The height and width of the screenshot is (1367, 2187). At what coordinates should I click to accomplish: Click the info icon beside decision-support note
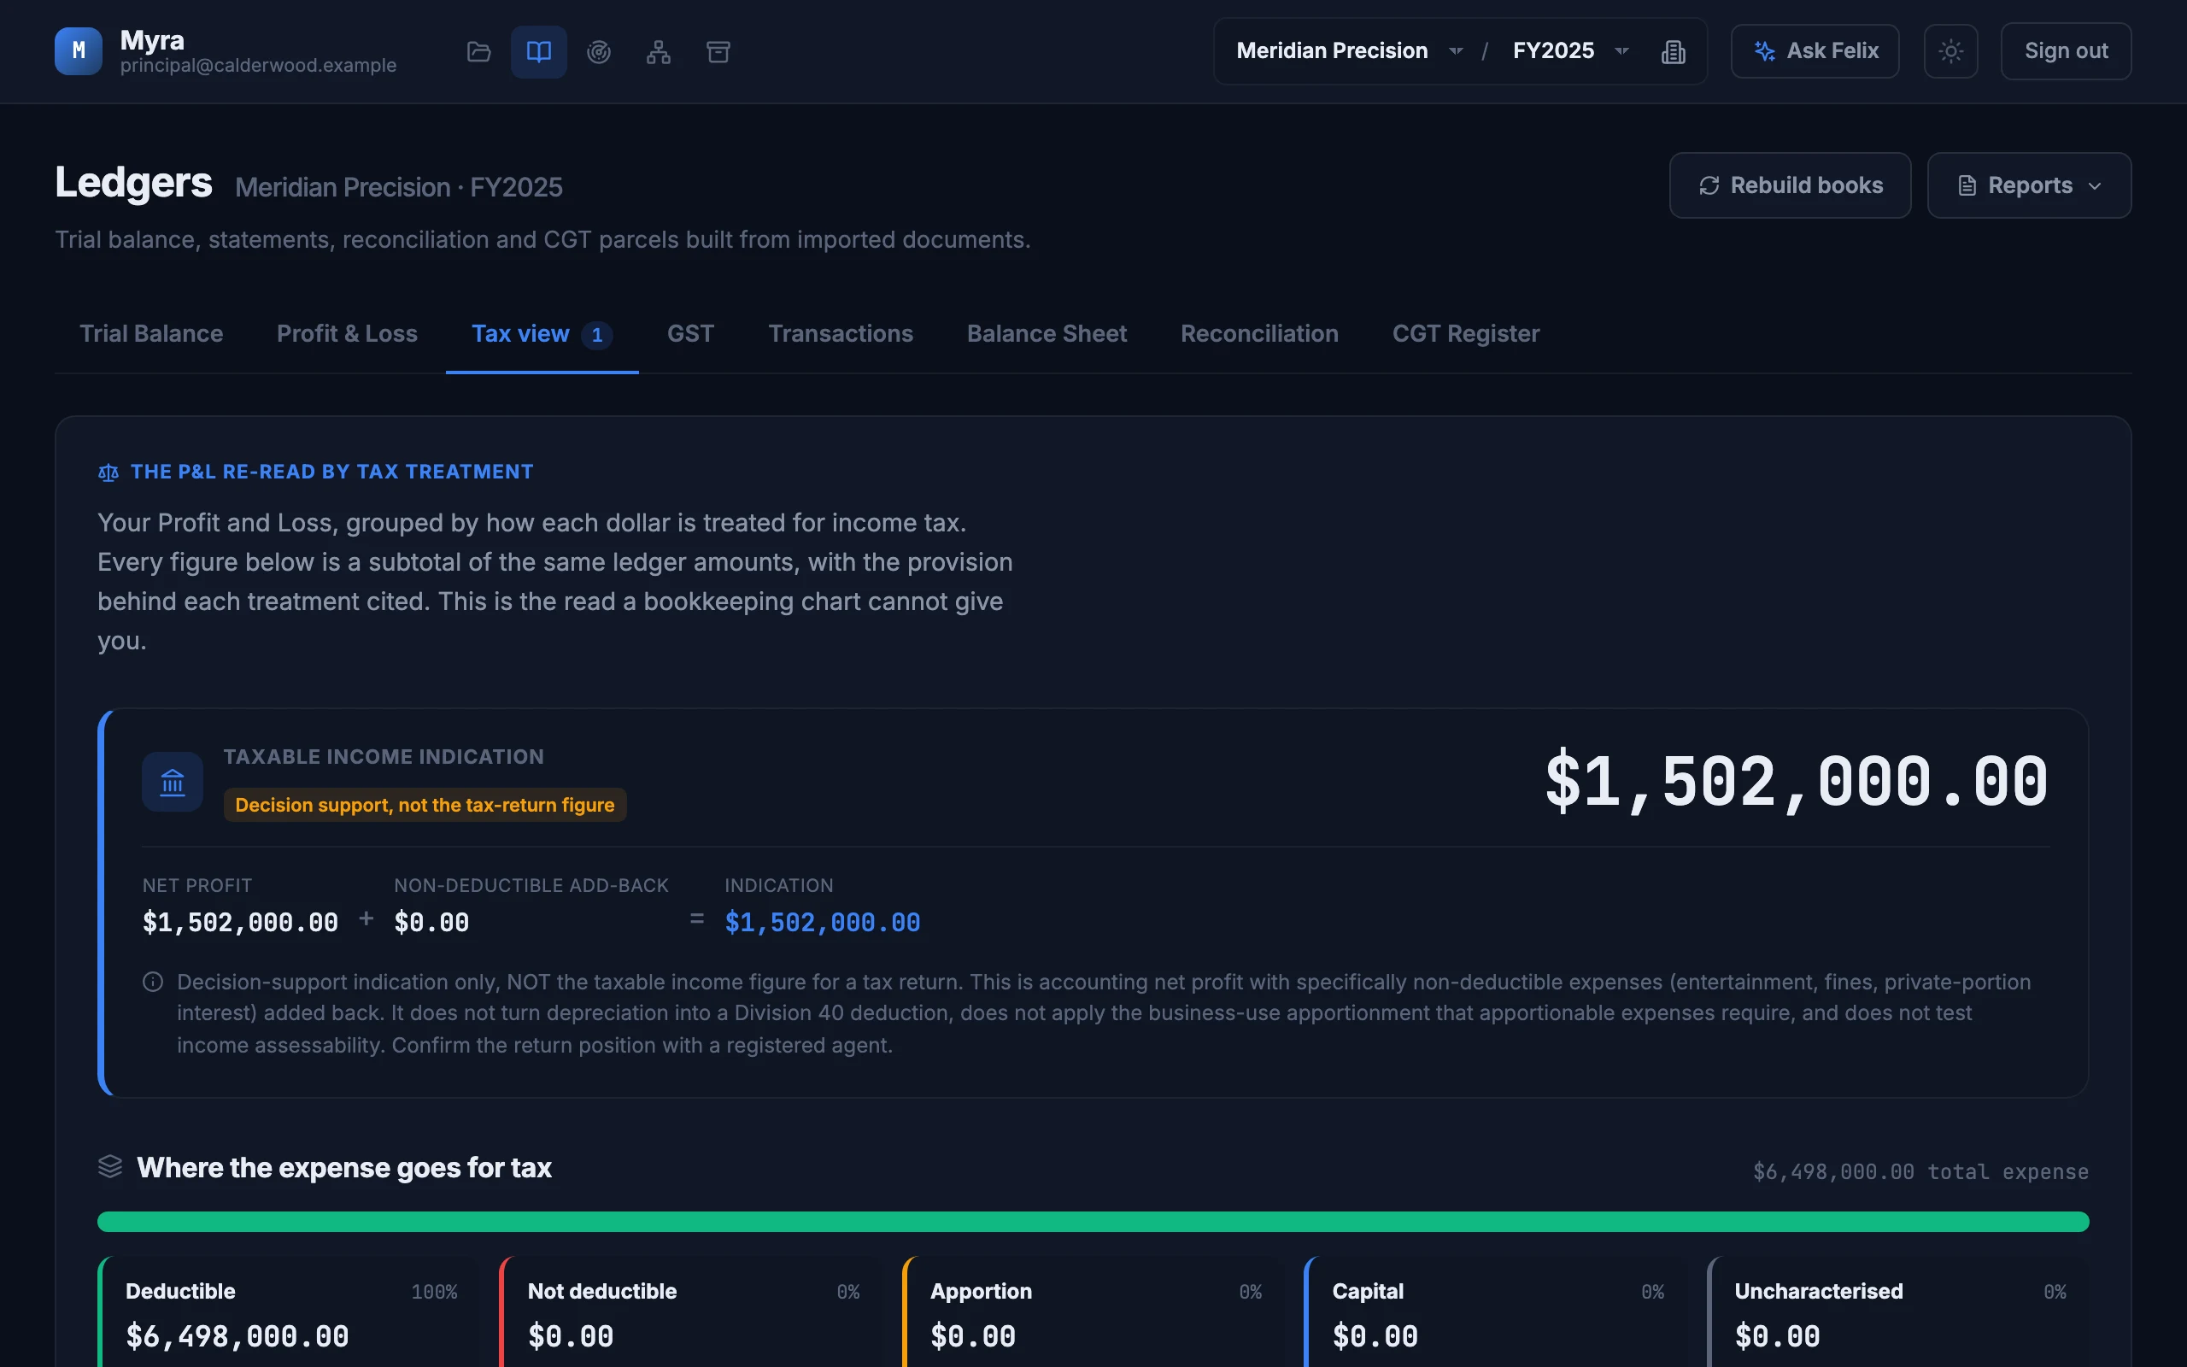coord(153,982)
